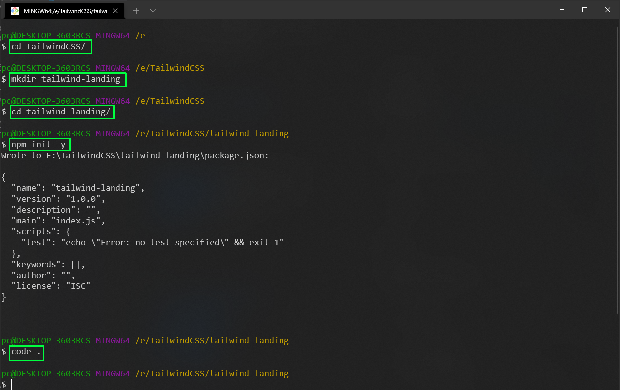620x390 pixels.
Task: Open a new terminal tab with the plus button
Action: [136, 11]
